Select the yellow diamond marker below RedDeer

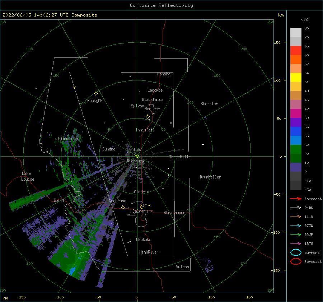pos(148,116)
